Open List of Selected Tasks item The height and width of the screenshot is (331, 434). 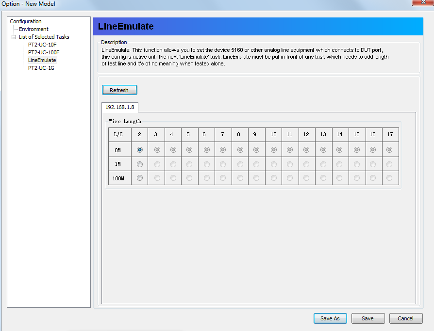pos(44,37)
